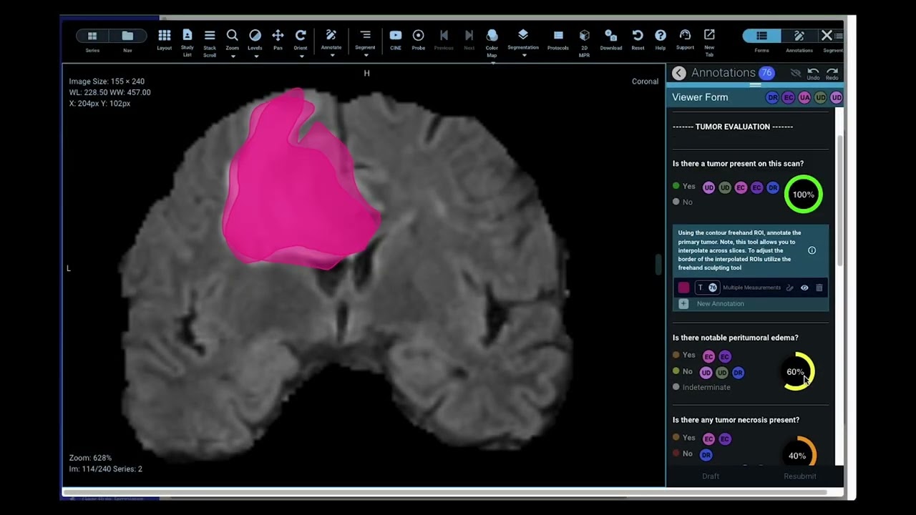The height and width of the screenshot is (515, 916).
Task: Click the Download icon
Action: click(610, 34)
